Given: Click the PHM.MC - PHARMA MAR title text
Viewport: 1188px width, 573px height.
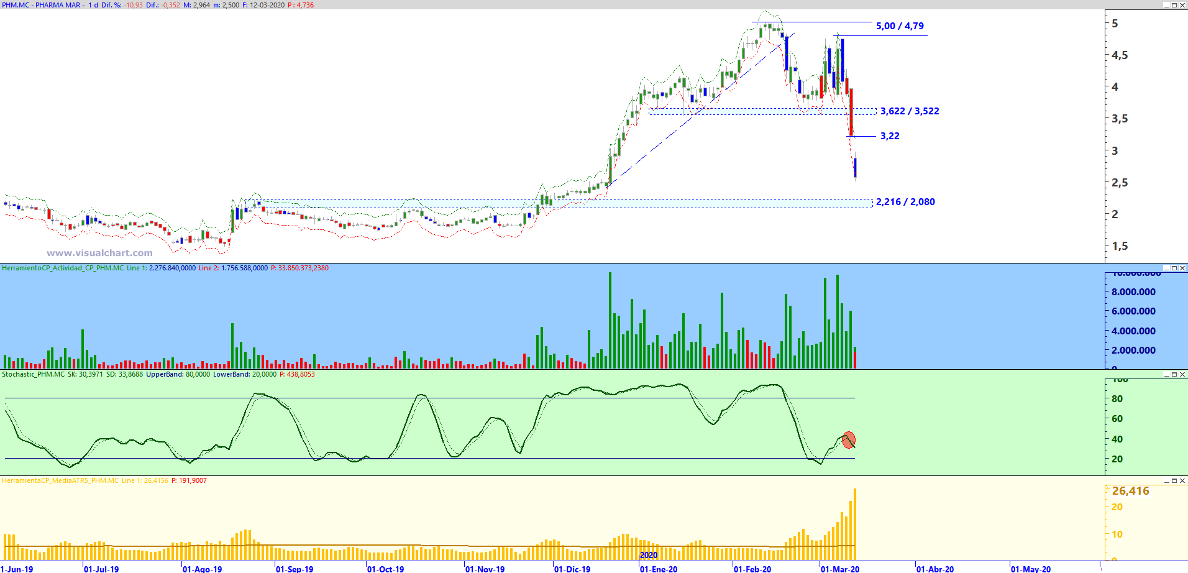Looking at the screenshot, I should click(x=42, y=5).
